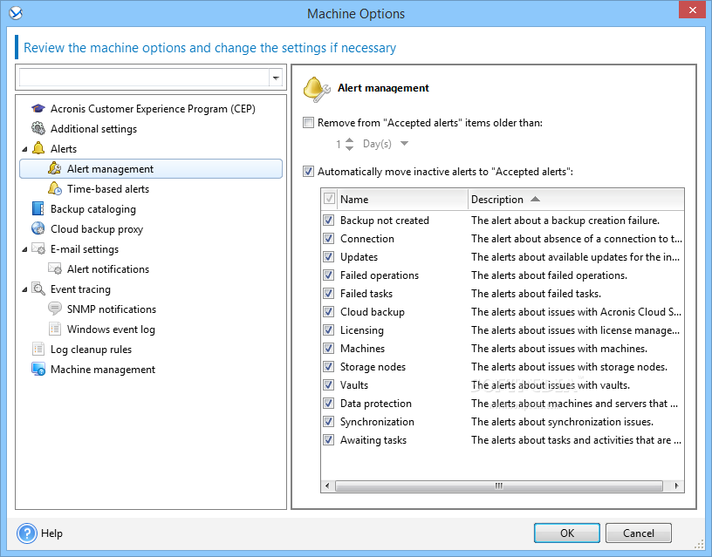Click the Additional settings gear icon

point(38,129)
